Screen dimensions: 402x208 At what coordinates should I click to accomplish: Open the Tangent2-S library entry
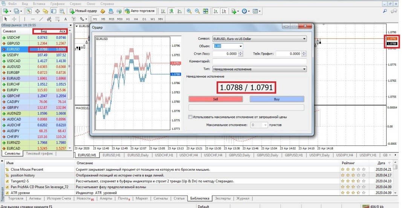tap(20, 181)
